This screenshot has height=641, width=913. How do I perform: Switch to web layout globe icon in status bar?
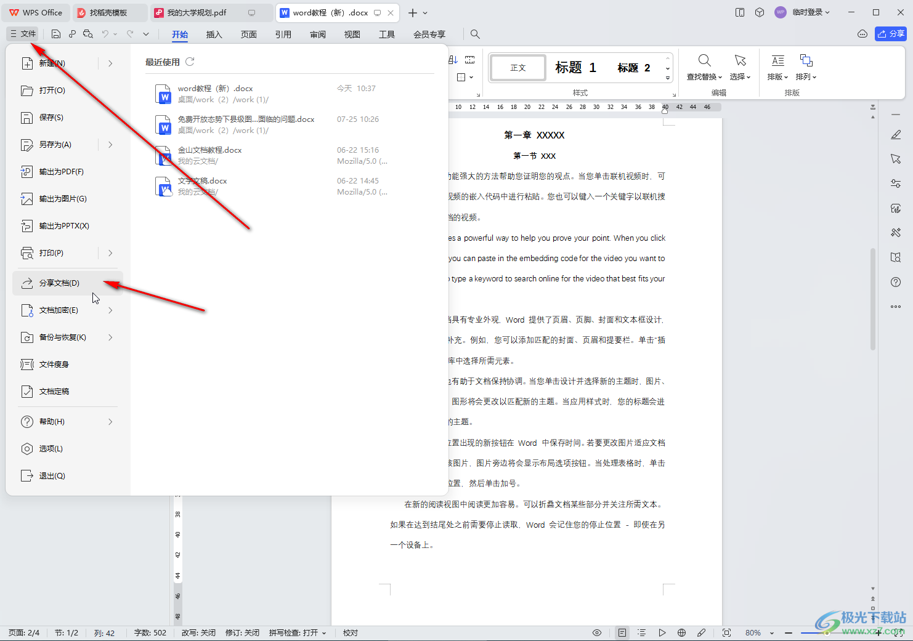tap(681, 633)
